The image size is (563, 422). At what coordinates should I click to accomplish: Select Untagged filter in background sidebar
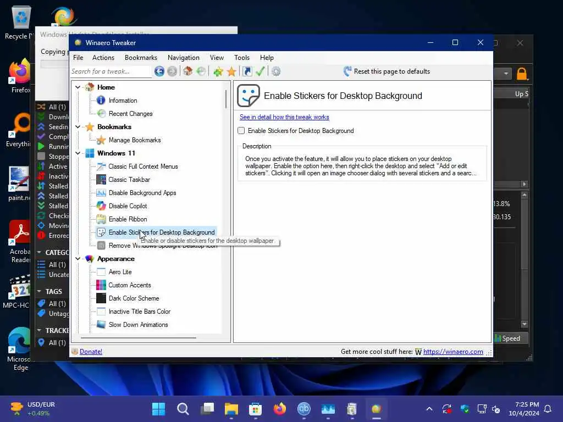(53, 314)
